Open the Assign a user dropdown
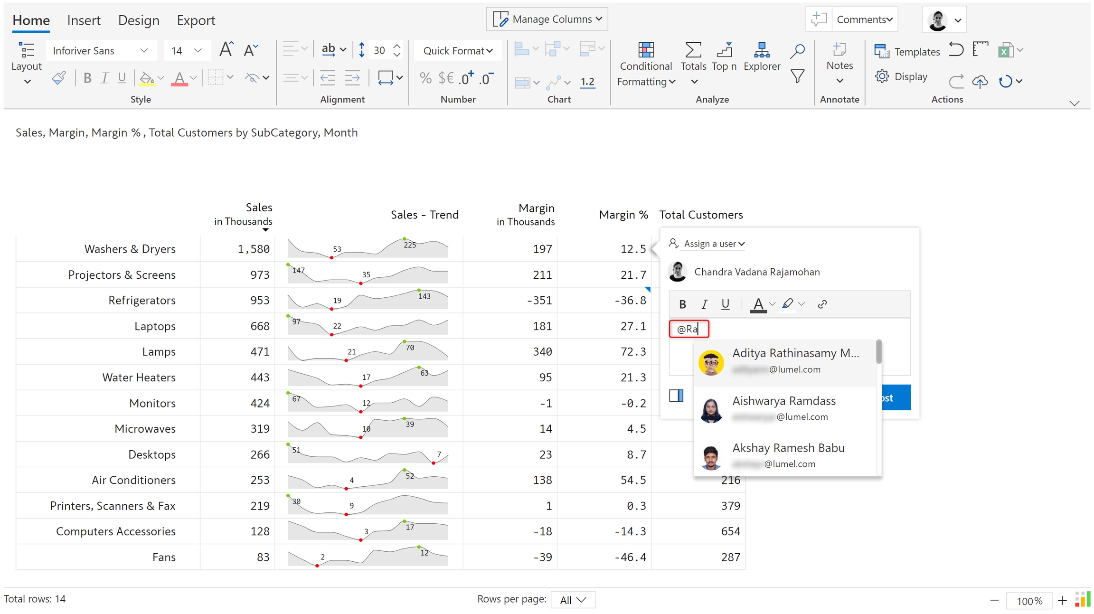This screenshot has height=614, width=1094. coord(714,244)
